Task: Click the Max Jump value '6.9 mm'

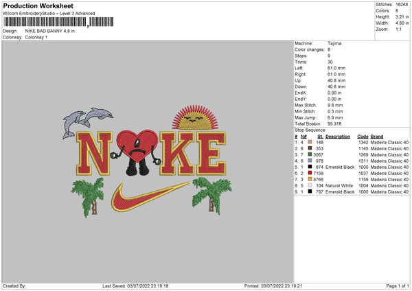Action: (x=335, y=117)
